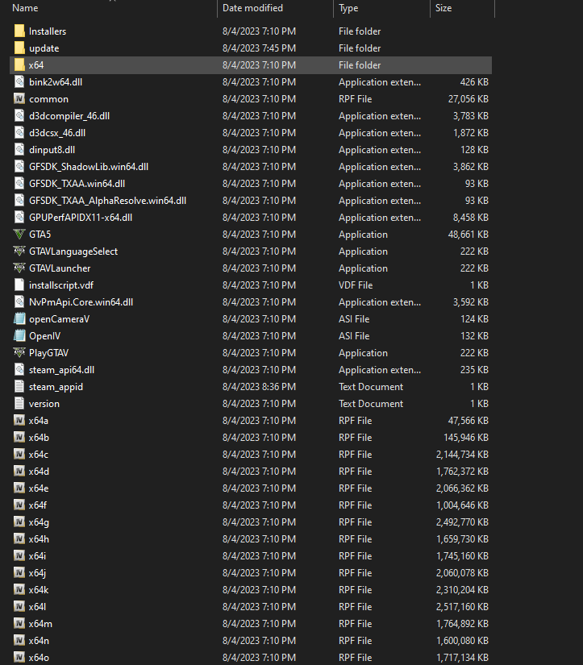The image size is (583, 665).
Task: Click the 8/4/2023 7:45 PM date of update
Action: 260,48
